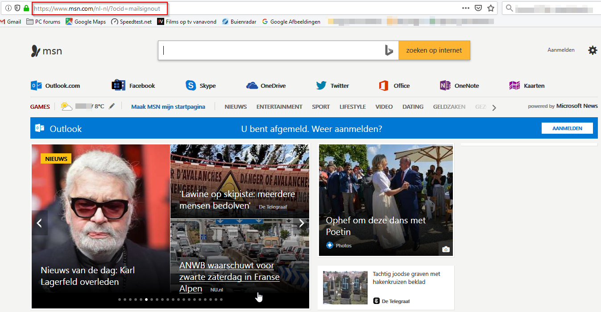The height and width of the screenshot is (312, 601).
Task: Bookmark this page with star icon
Action: click(491, 8)
